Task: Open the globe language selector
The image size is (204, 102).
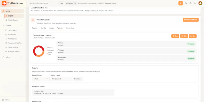Action: point(190,3)
